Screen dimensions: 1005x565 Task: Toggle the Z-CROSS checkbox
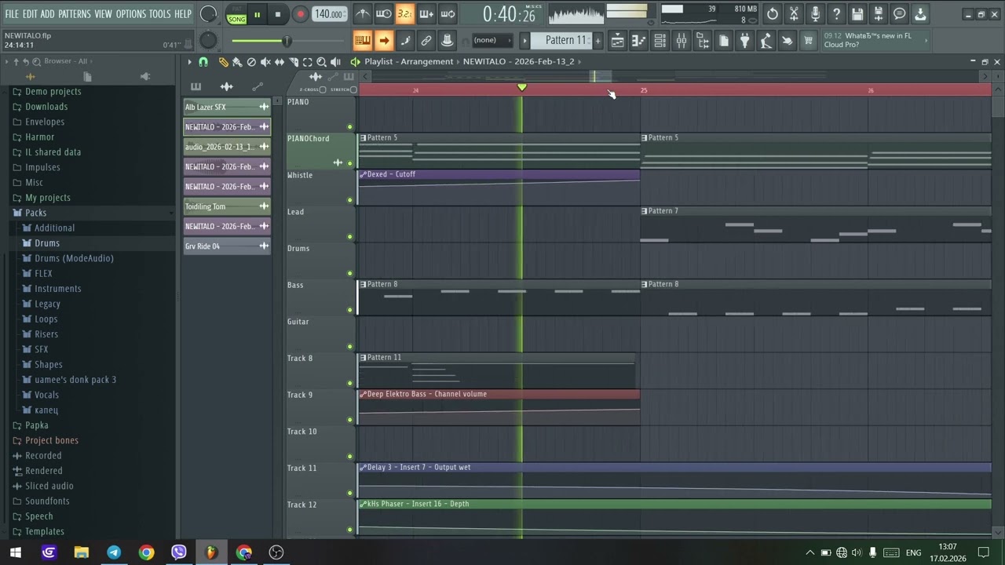tap(323, 89)
